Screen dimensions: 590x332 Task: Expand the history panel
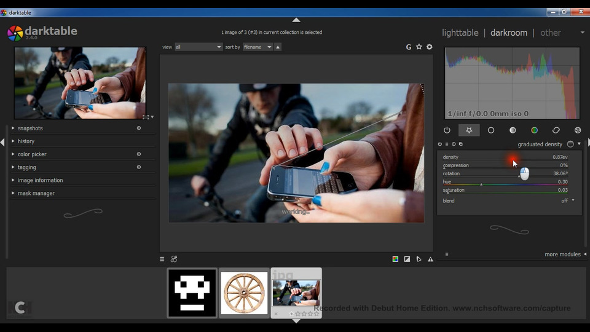tap(26, 141)
